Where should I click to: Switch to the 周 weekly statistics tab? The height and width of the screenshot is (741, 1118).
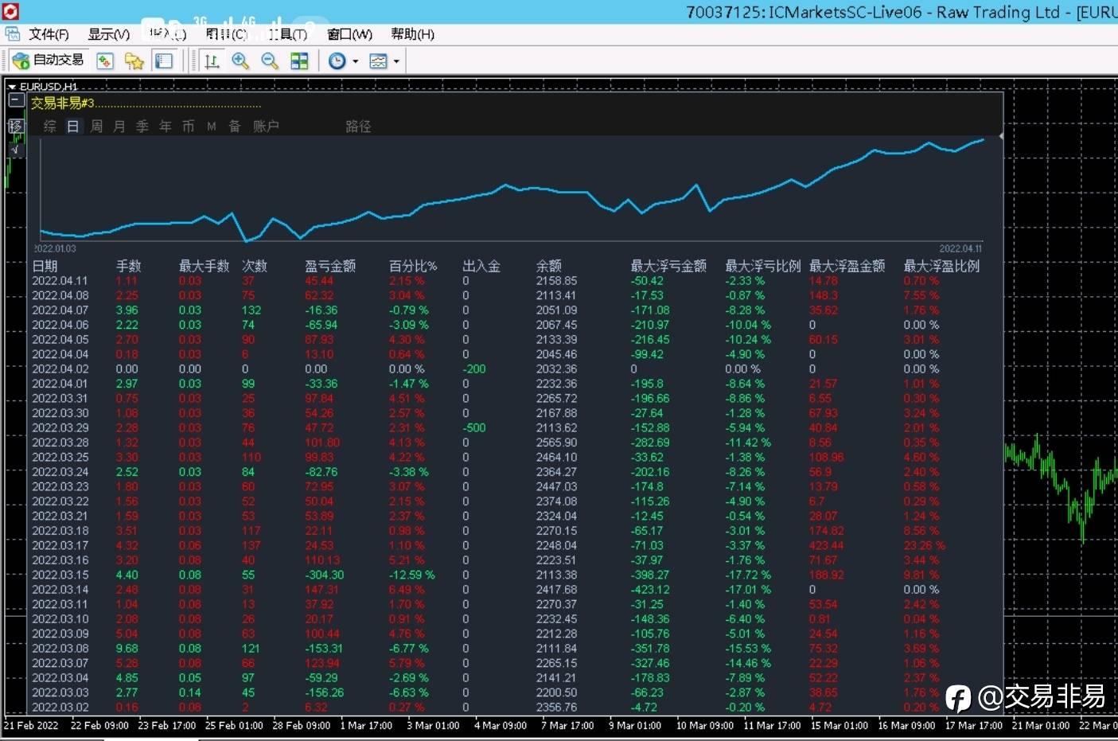tap(96, 126)
